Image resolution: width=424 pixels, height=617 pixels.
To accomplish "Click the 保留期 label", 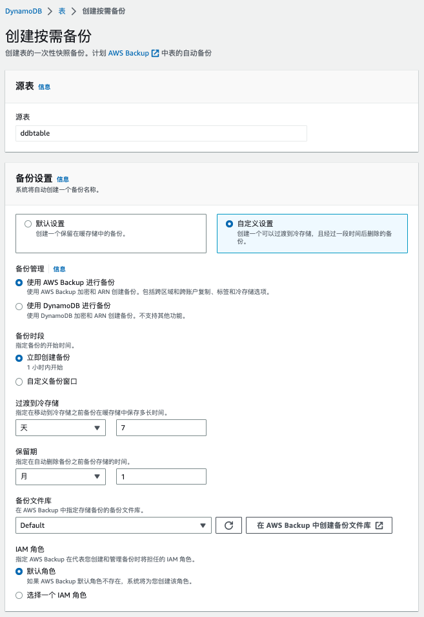I will pyautogui.click(x=26, y=452).
